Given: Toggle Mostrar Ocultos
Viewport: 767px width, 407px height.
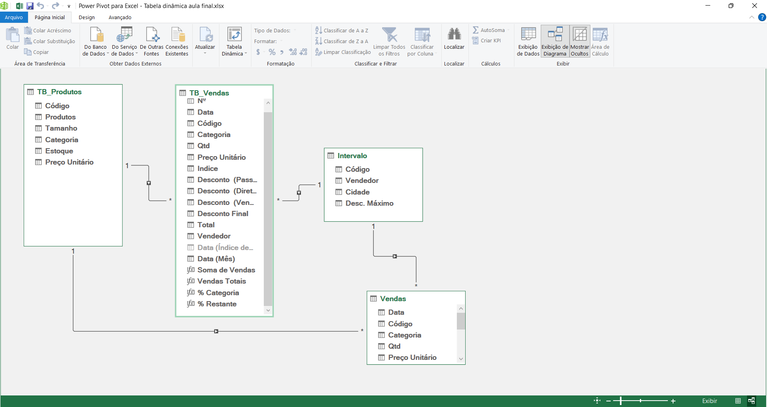Looking at the screenshot, I should (580, 42).
